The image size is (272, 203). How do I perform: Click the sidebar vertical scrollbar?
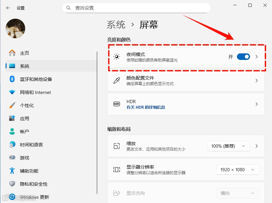[97, 123]
